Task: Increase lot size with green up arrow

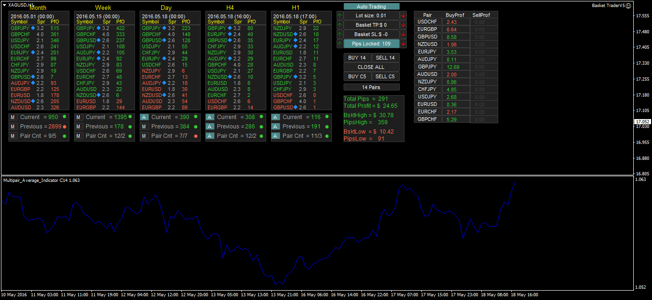Action: point(340,15)
